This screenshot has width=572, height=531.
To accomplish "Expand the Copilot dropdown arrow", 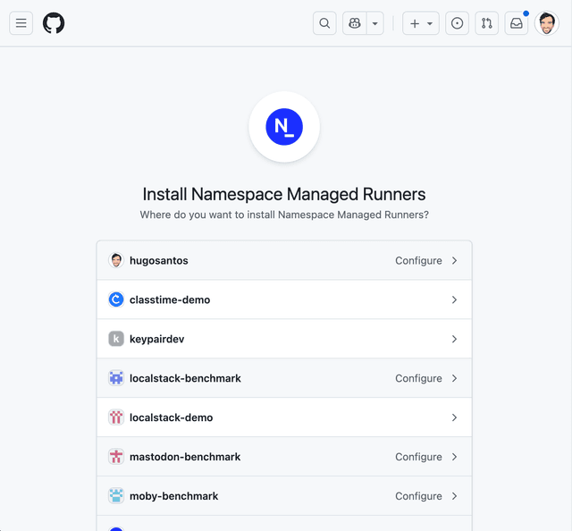I will tap(375, 23).
